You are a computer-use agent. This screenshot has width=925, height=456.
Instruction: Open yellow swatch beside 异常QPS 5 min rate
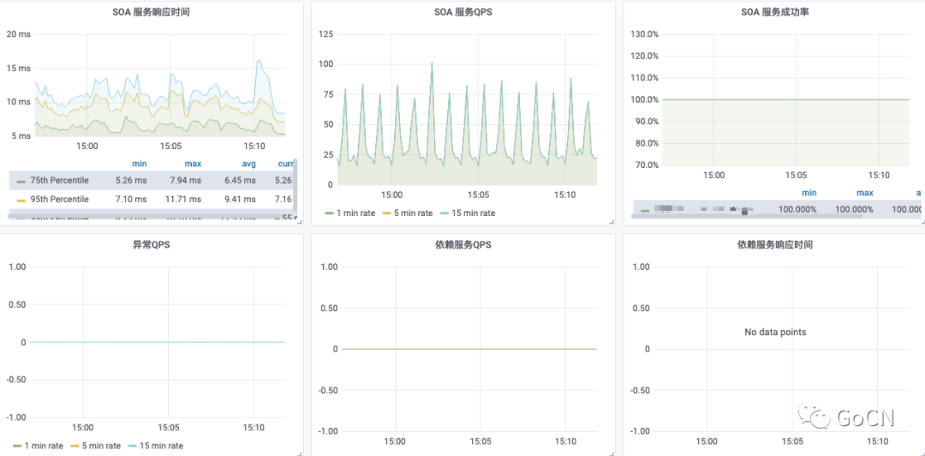tap(75, 447)
